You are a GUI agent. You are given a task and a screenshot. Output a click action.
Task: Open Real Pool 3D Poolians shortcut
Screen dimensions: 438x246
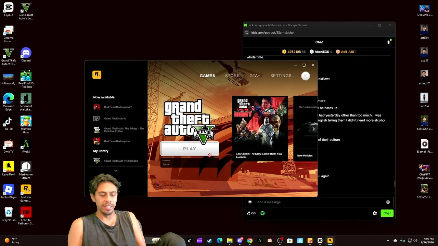tap(26, 80)
